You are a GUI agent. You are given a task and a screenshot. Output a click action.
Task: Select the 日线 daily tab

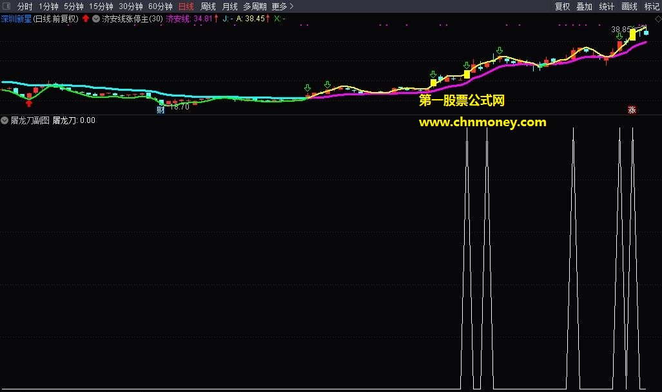(x=186, y=6)
